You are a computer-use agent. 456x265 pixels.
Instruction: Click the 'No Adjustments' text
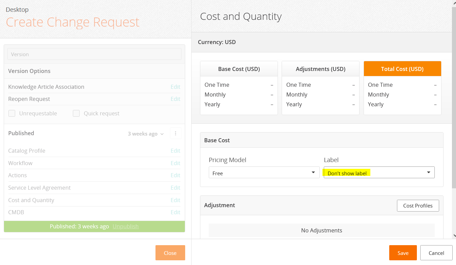(321, 230)
